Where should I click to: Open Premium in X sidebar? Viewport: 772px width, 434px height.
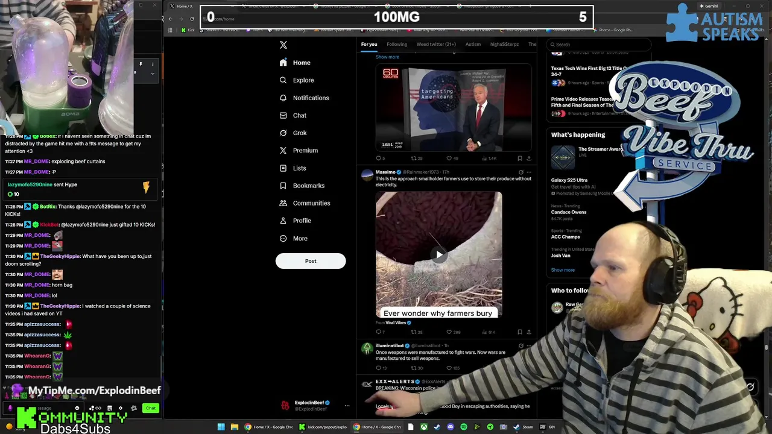point(298,150)
